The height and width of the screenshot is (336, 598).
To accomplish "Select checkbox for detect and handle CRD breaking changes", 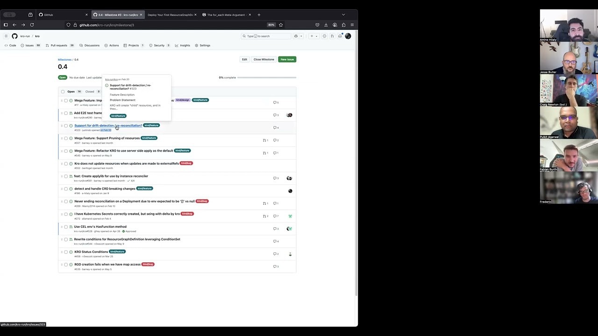I will [x=66, y=189].
